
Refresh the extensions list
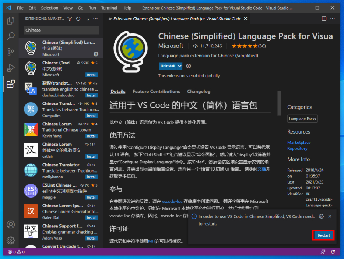point(78,19)
